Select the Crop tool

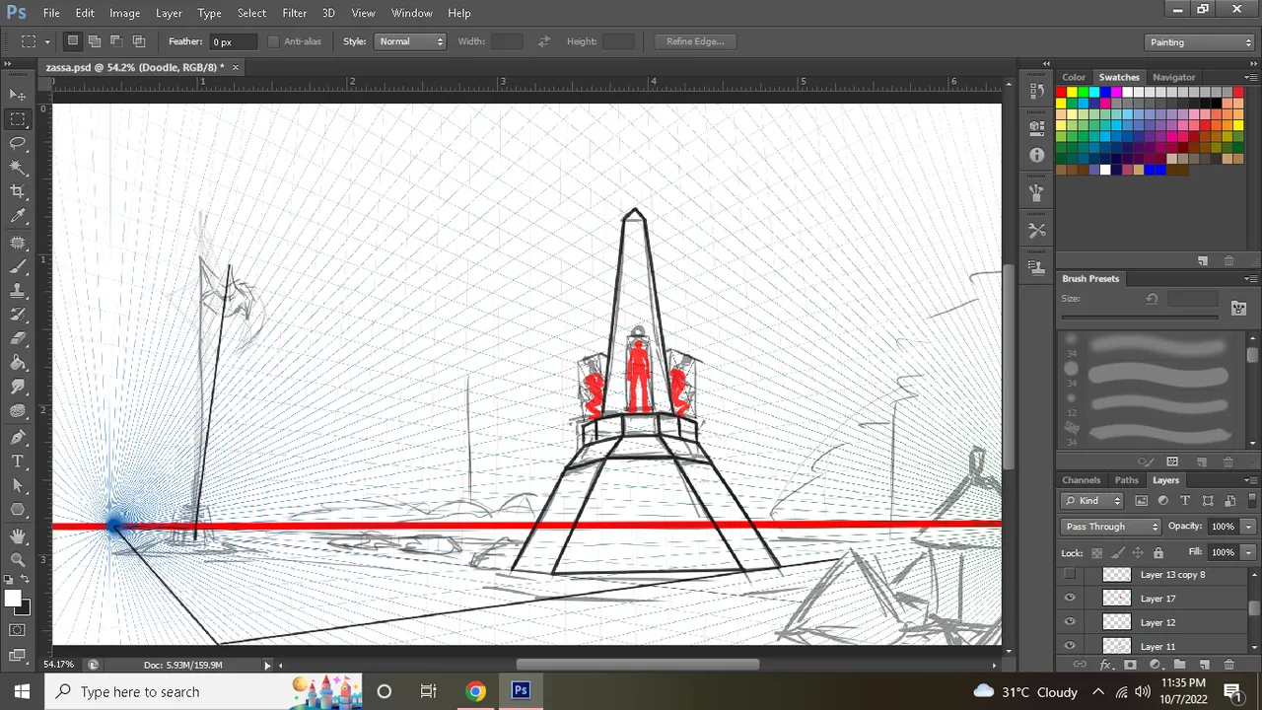pyautogui.click(x=18, y=192)
